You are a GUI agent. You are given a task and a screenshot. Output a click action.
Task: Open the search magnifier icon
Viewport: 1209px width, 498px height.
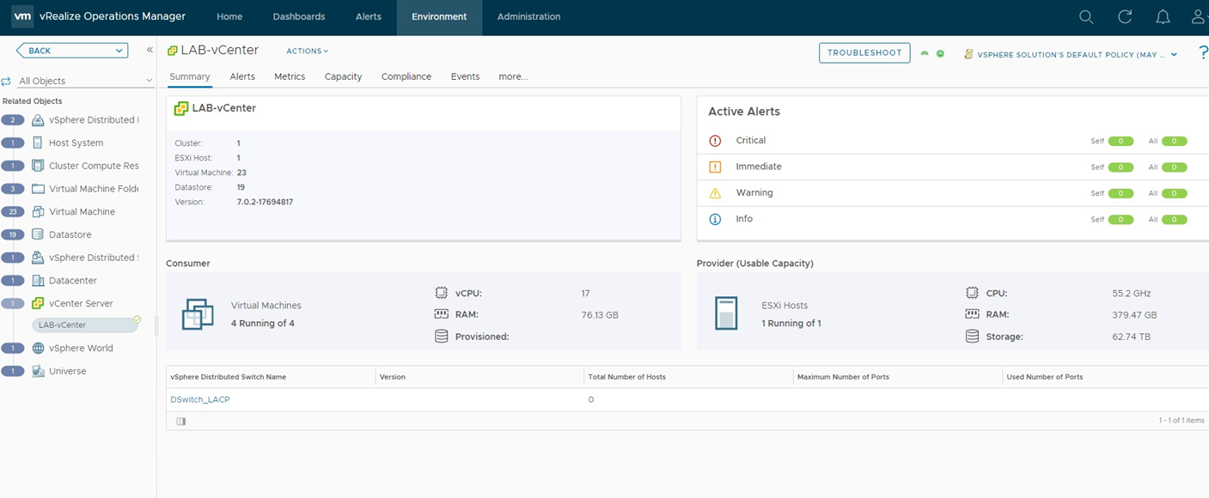point(1086,16)
